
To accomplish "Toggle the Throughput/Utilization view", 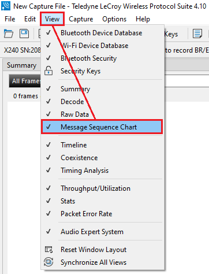I will (x=102, y=188).
